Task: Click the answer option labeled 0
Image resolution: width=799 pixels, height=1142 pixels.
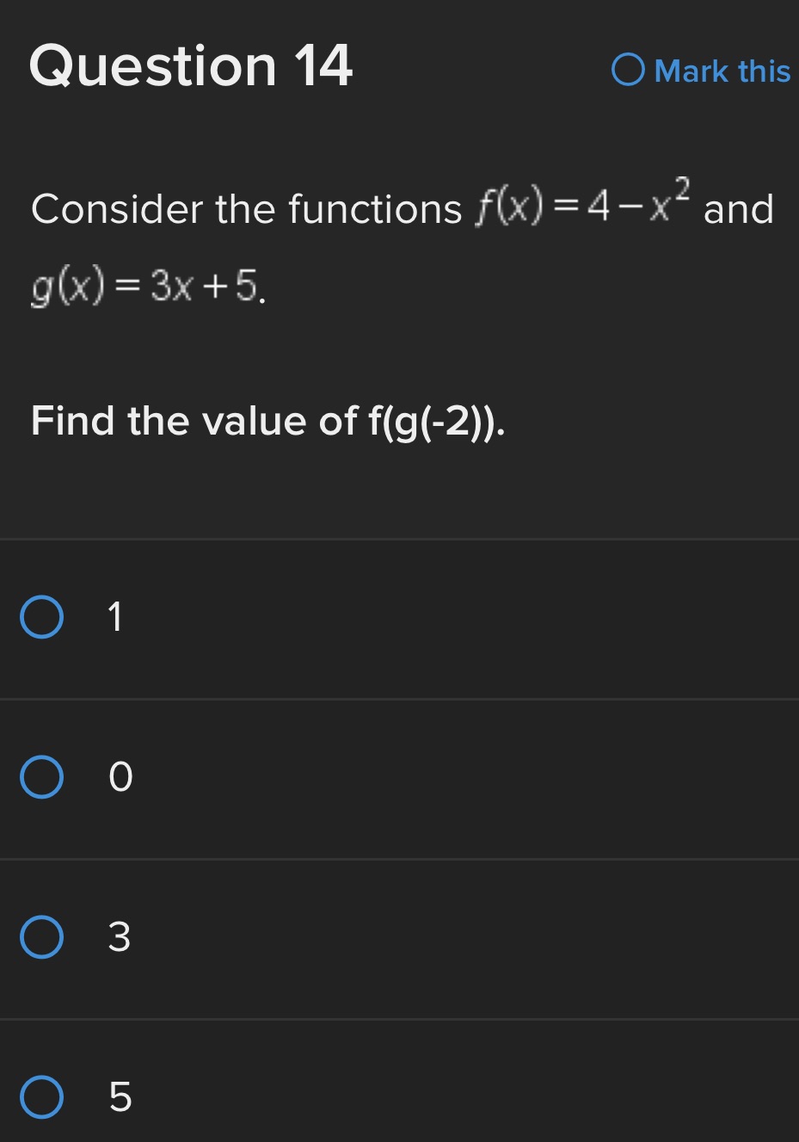Action: pyautogui.click(x=120, y=777)
